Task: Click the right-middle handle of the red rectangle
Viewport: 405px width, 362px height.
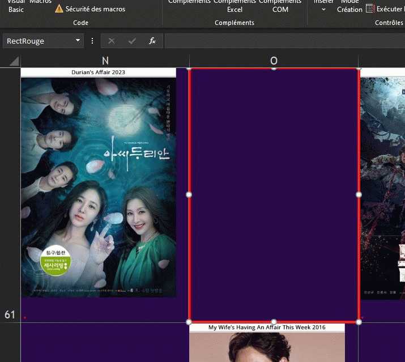Action: pos(359,194)
